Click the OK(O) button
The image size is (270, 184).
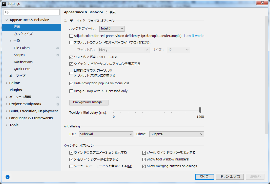tap(205, 177)
